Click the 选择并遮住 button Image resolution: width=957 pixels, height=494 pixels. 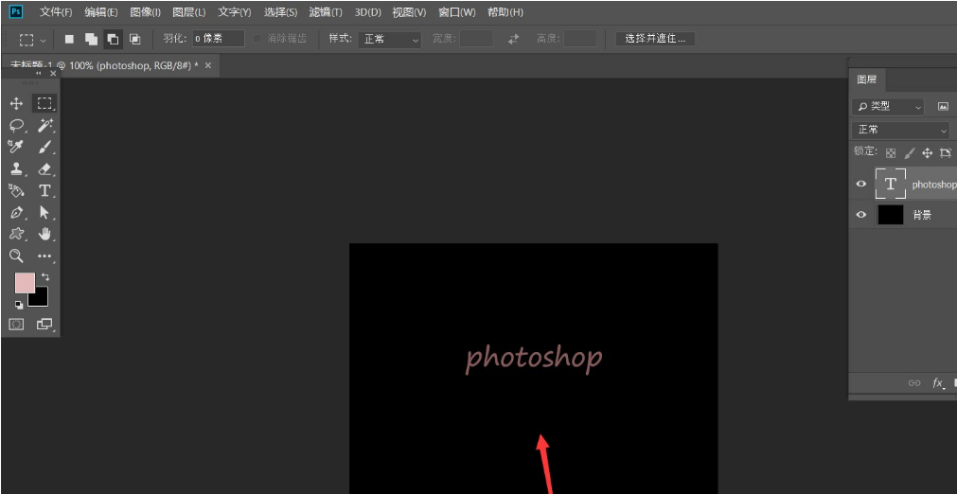(x=655, y=39)
